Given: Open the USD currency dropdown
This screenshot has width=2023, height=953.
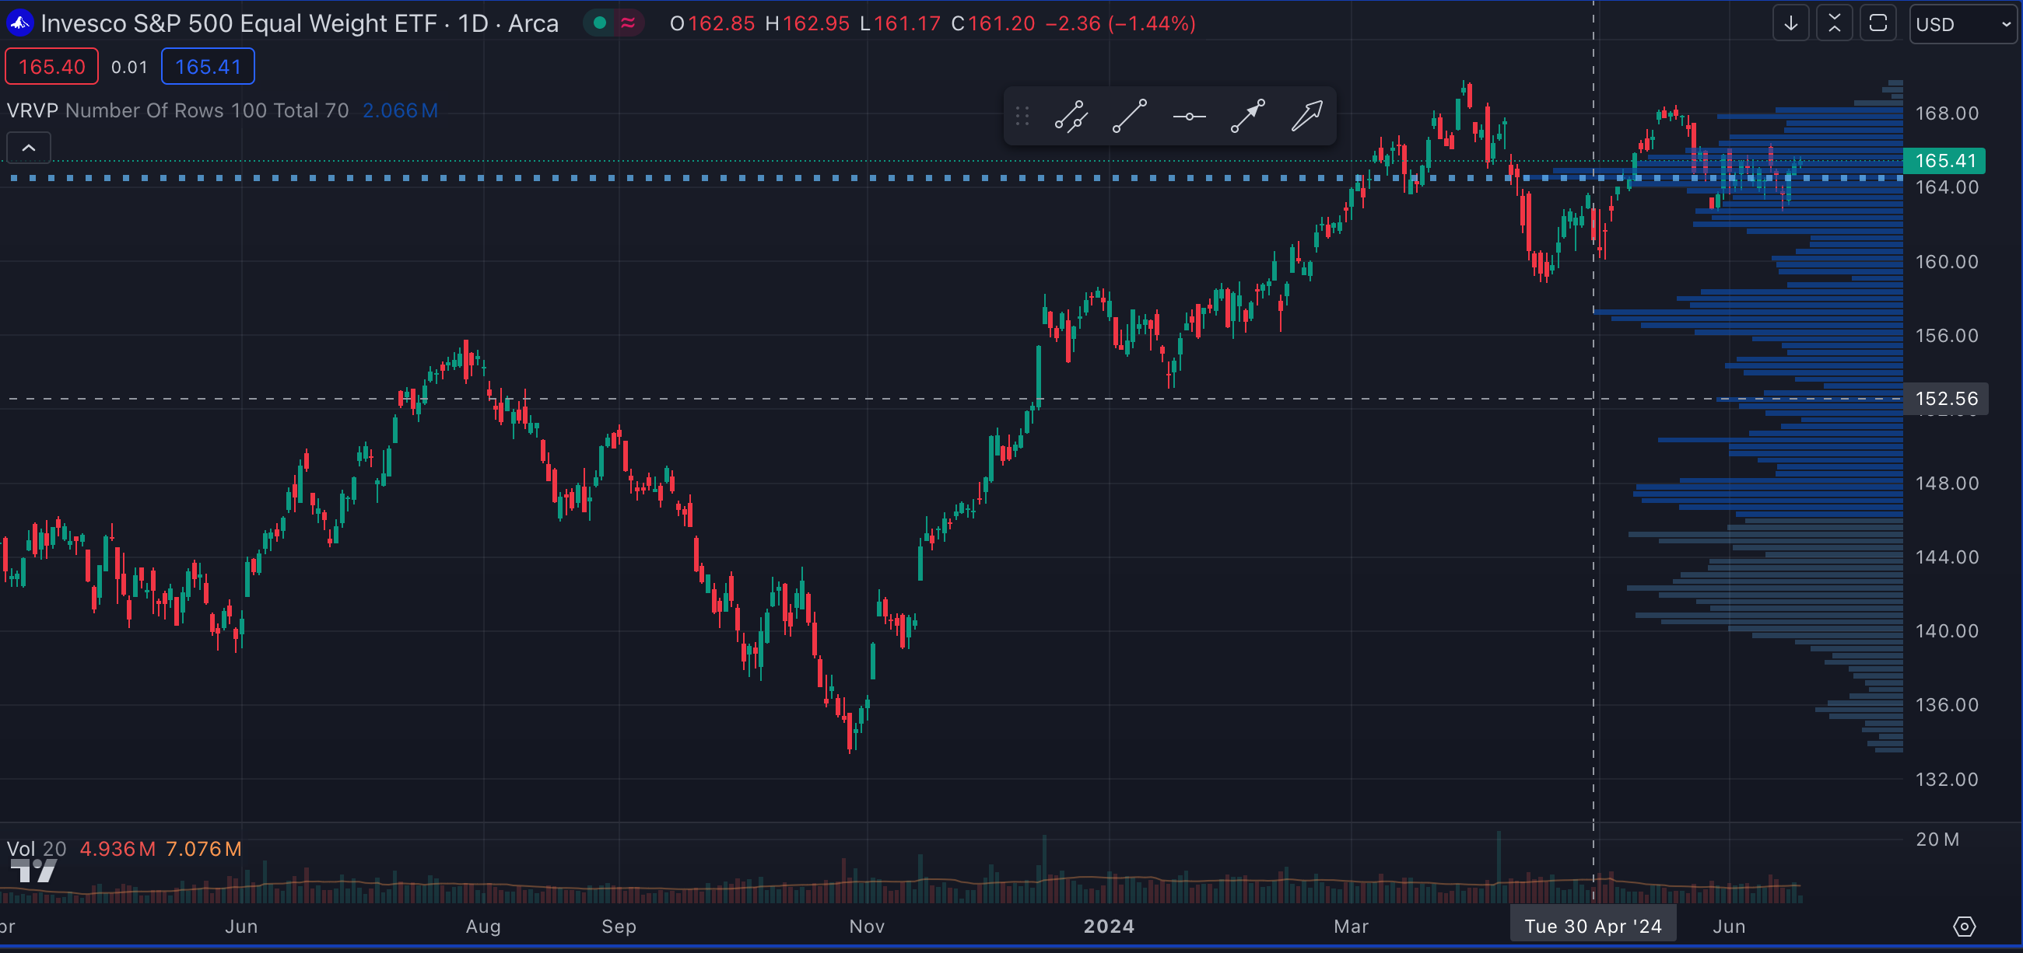Looking at the screenshot, I should (x=1962, y=24).
